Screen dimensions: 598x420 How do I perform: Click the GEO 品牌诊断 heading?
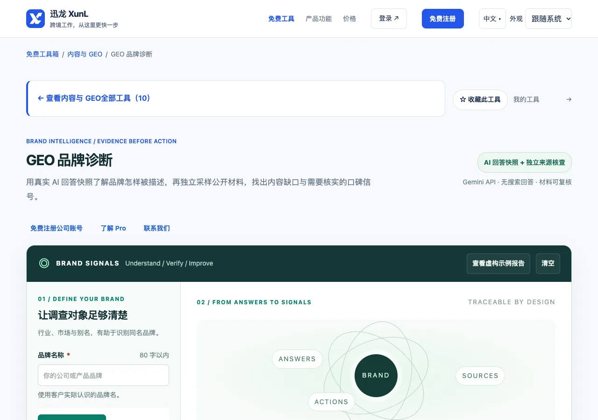(69, 160)
